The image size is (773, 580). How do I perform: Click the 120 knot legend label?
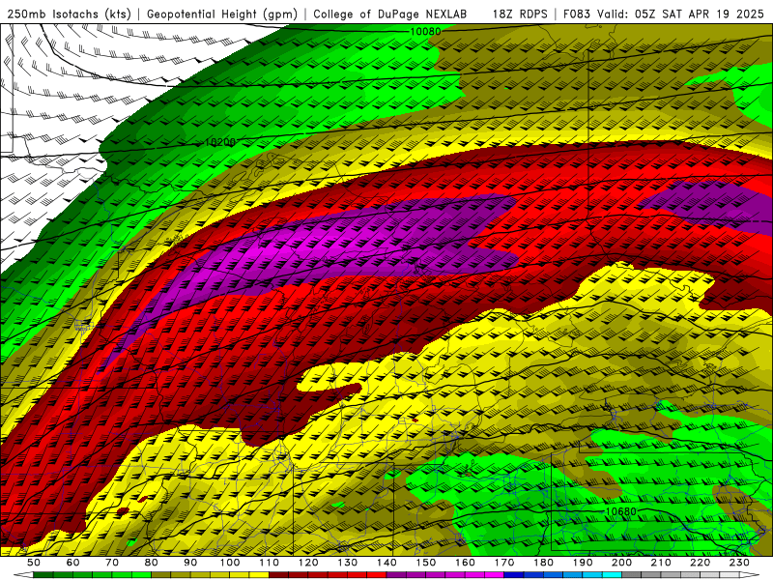point(308,563)
